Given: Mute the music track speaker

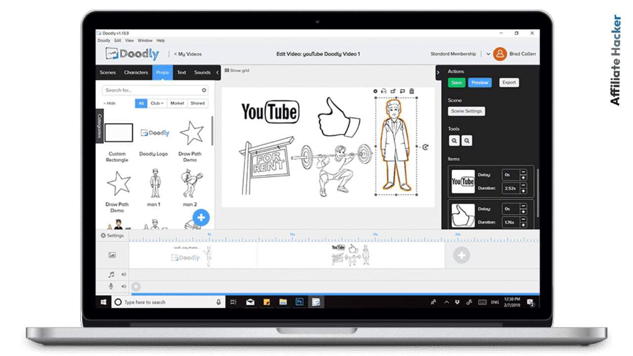Looking at the screenshot, I should [x=124, y=274].
